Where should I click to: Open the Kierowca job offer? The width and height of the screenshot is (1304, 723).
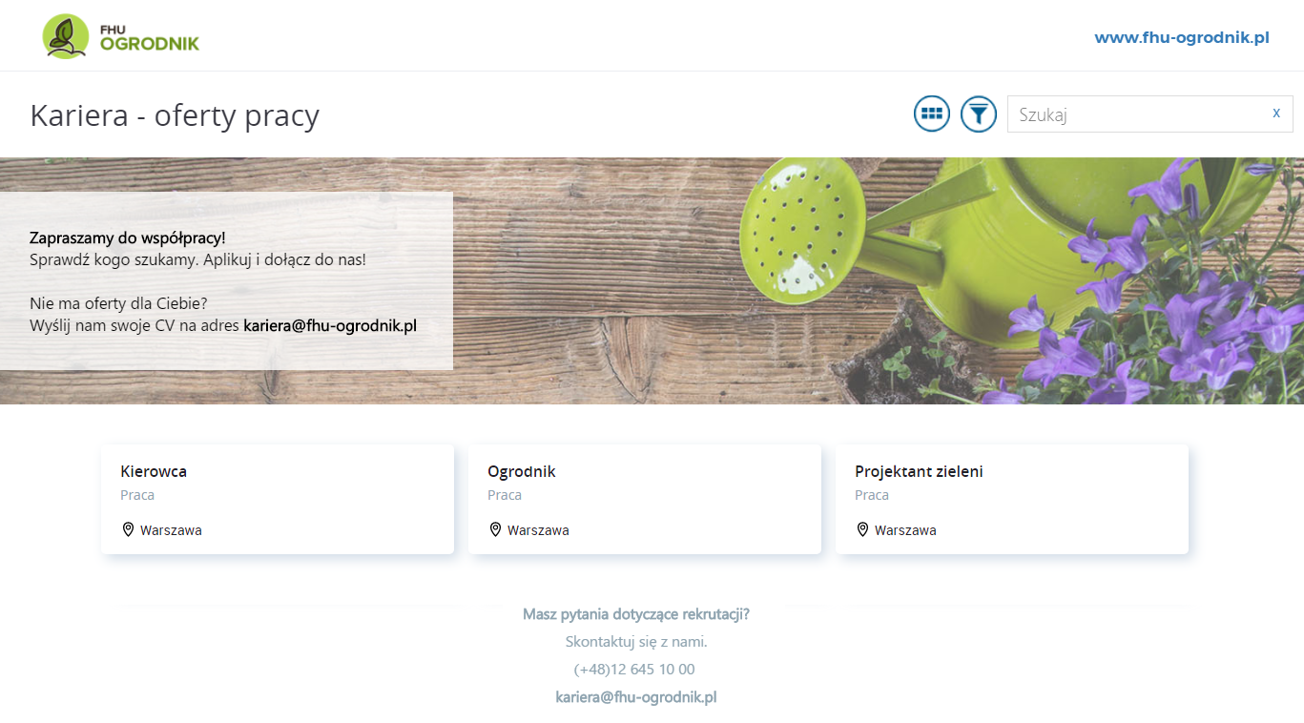278,499
